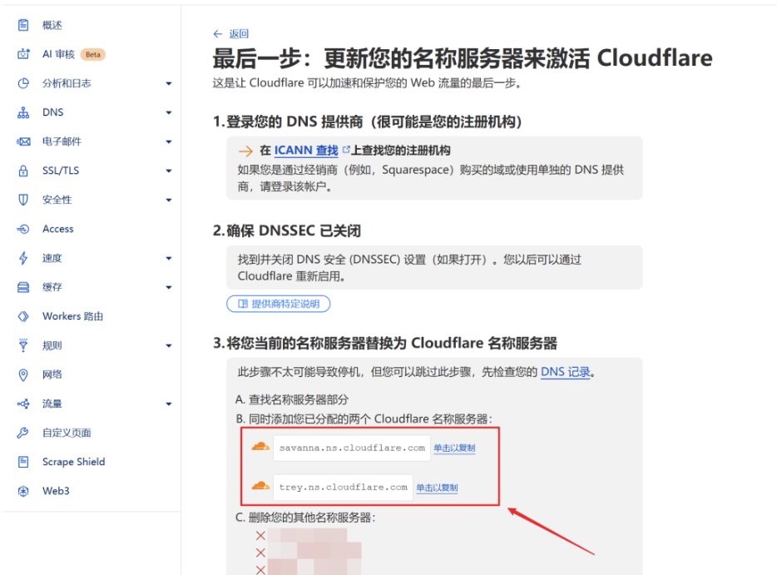The image size is (777, 575).
Task: Expand the 速度 dropdown arrow
Action: [169, 259]
